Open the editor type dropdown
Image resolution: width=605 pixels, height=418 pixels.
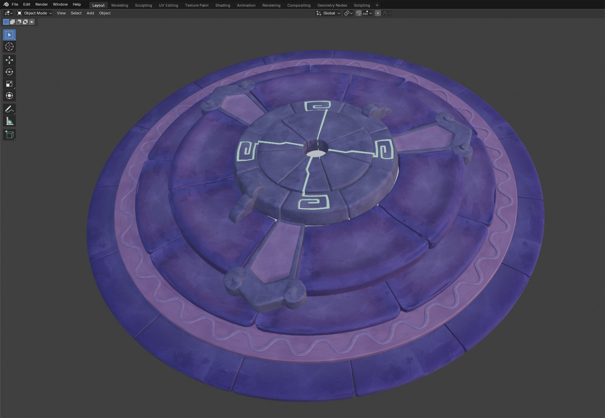9,13
